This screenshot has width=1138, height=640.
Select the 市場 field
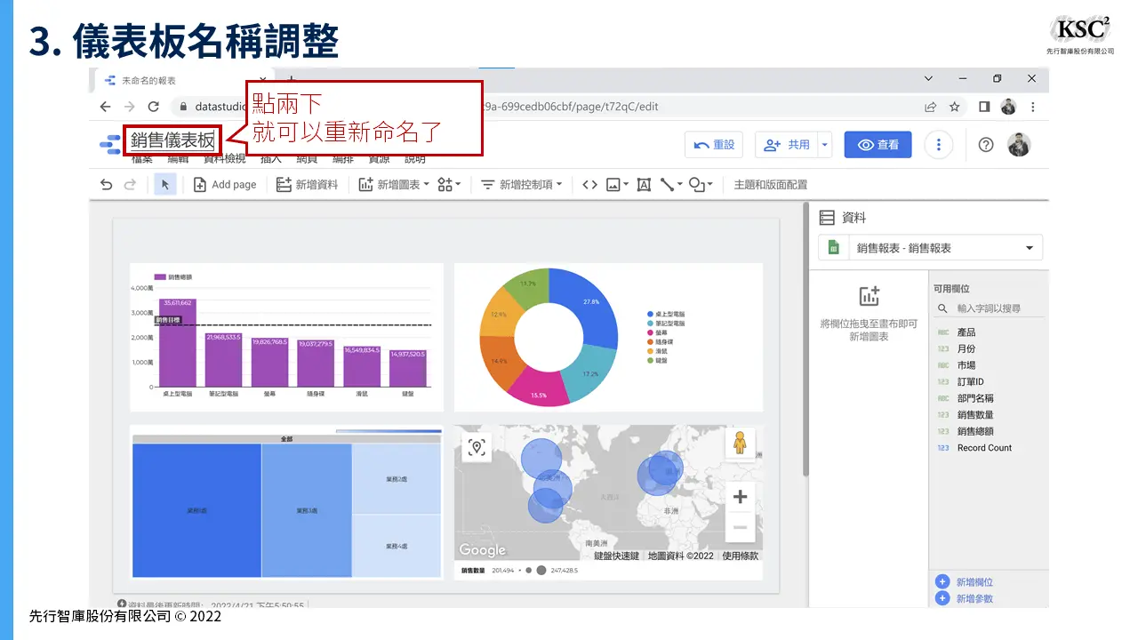pos(966,365)
